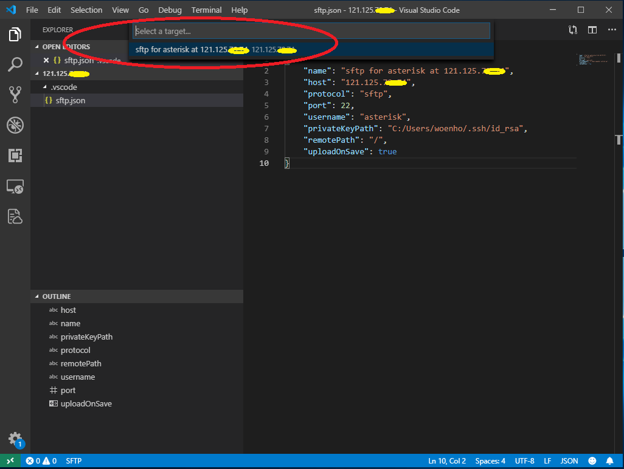Open the File menu
The width and height of the screenshot is (624, 469).
32,10
